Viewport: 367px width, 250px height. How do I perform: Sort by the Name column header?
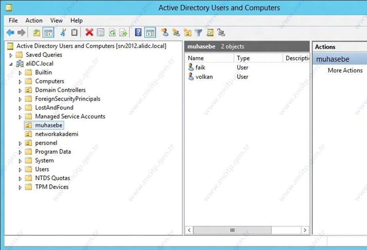click(x=209, y=58)
